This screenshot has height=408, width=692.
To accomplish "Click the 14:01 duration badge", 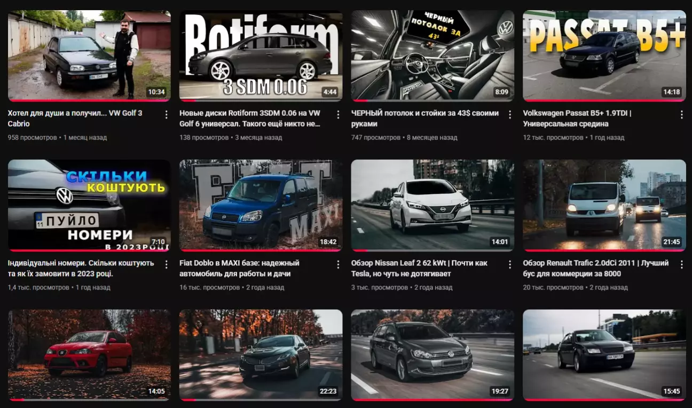I will [500, 242].
